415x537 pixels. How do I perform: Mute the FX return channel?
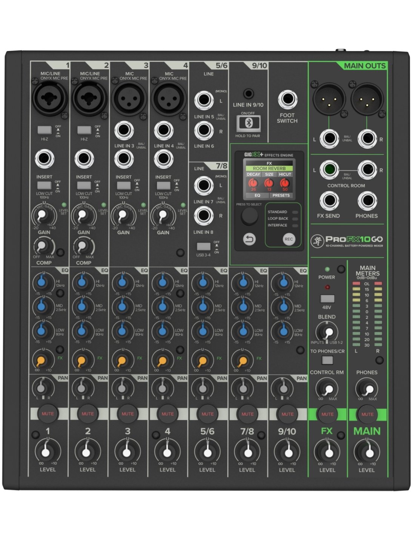point(327,414)
